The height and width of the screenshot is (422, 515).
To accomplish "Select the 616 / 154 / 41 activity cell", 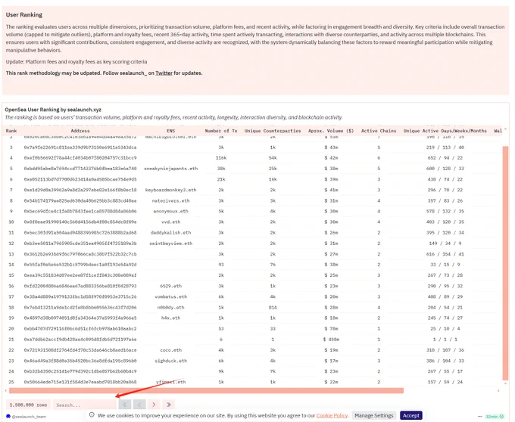I will tap(445, 254).
